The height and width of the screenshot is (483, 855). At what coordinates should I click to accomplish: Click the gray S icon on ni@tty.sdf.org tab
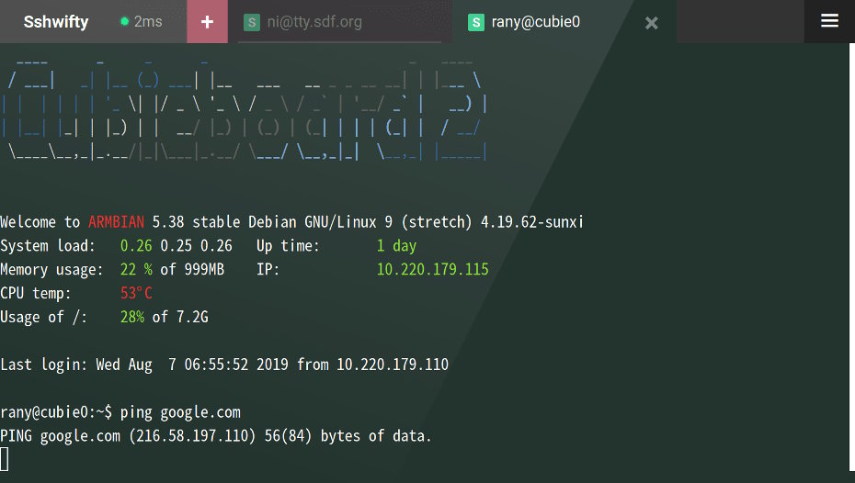(x=252, y=23)
